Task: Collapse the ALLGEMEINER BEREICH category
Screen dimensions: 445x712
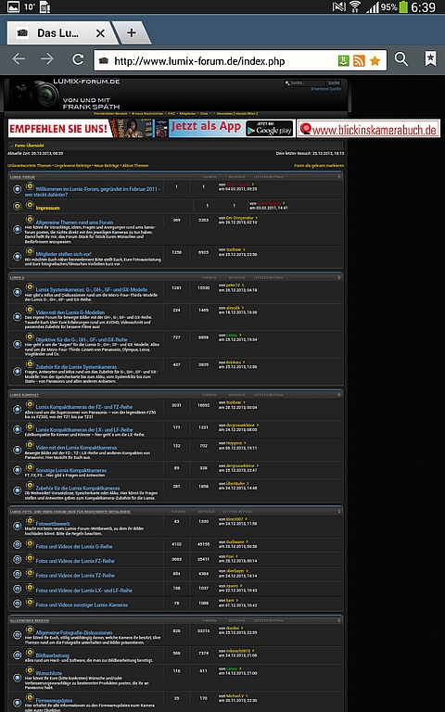Action: (338, 620)
